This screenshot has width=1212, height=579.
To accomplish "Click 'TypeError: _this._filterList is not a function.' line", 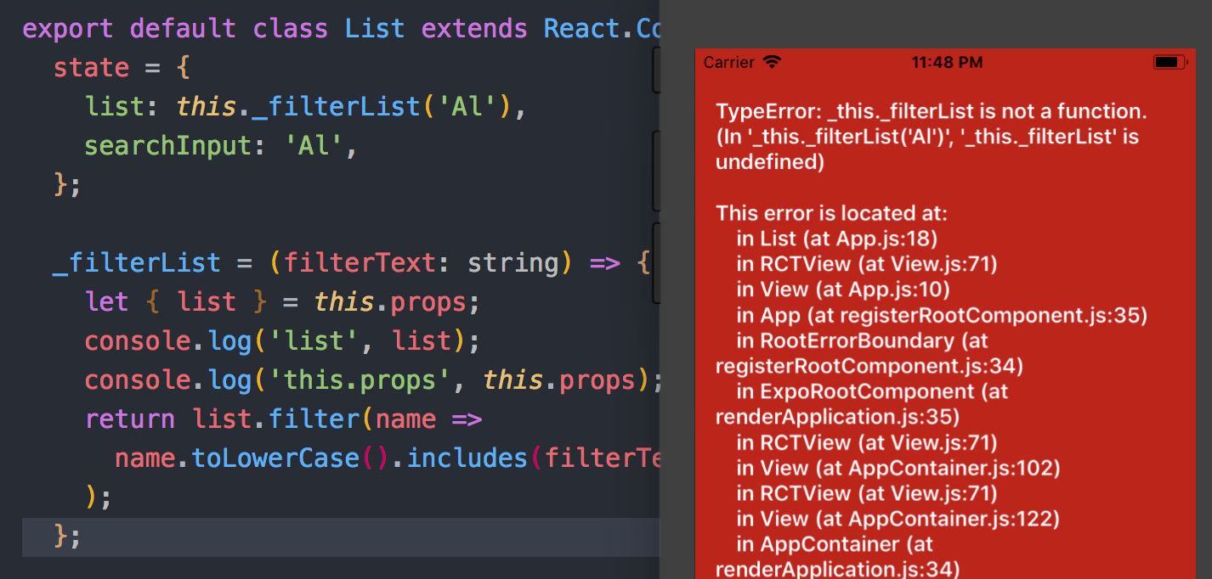I will (x=932, y=111).
